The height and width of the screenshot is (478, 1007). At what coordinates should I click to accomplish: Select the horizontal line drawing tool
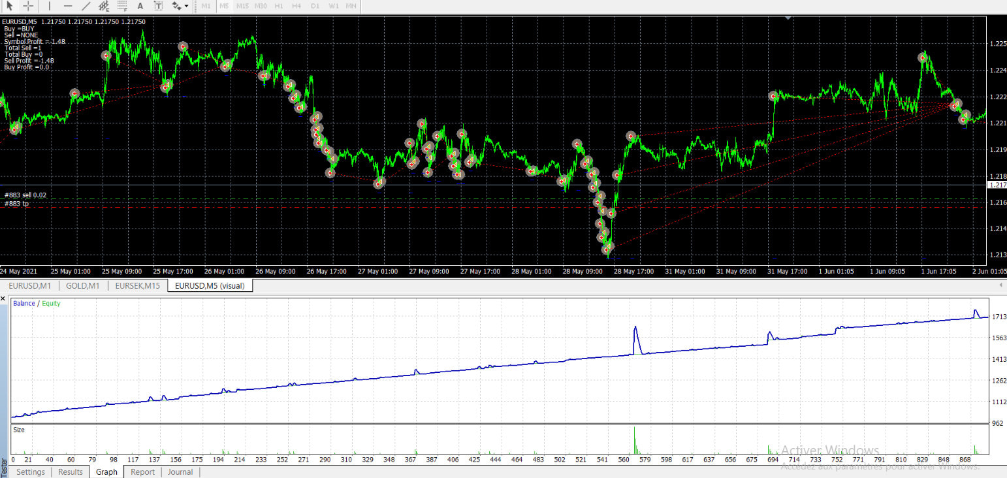click(x=68, y=7)
